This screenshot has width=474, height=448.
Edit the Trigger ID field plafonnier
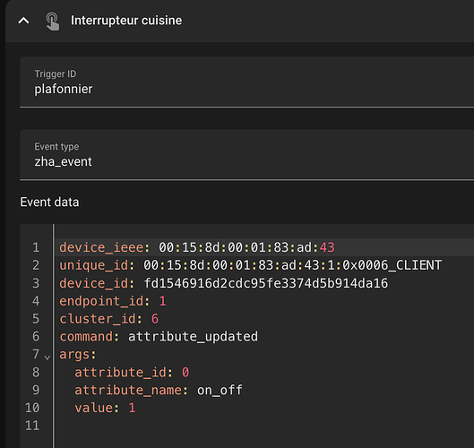click(246, 82)
